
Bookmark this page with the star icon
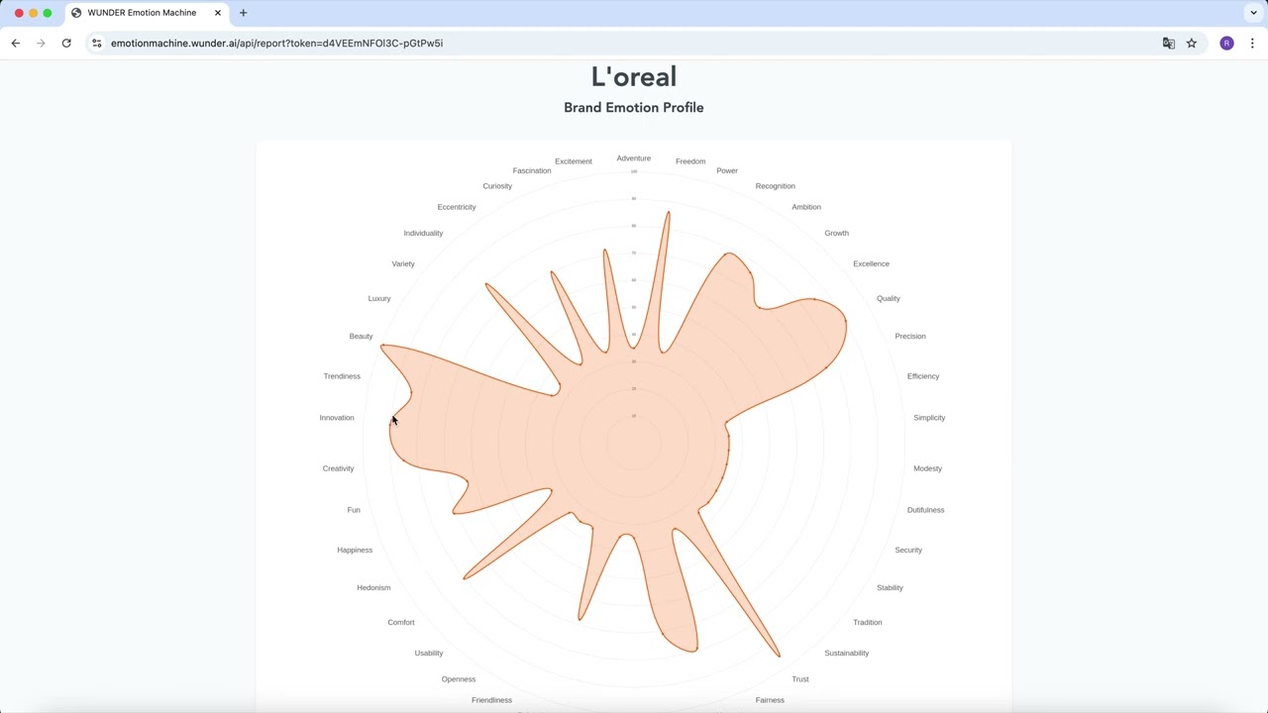(1192, 44)
